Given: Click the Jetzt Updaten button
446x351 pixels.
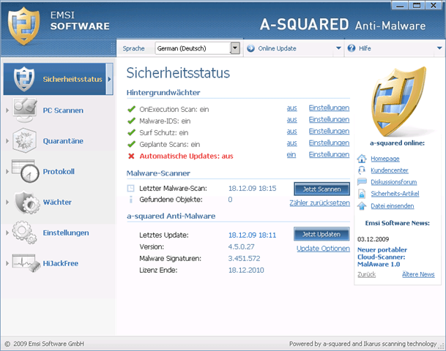Looking at the screenshot, I should [x=322, y=234].
